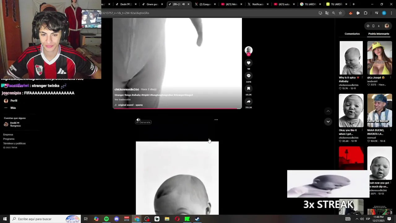The width and height of the screenshot is (396, 223).
Task: Open the media control playlist icon
Action: [377, 13]
